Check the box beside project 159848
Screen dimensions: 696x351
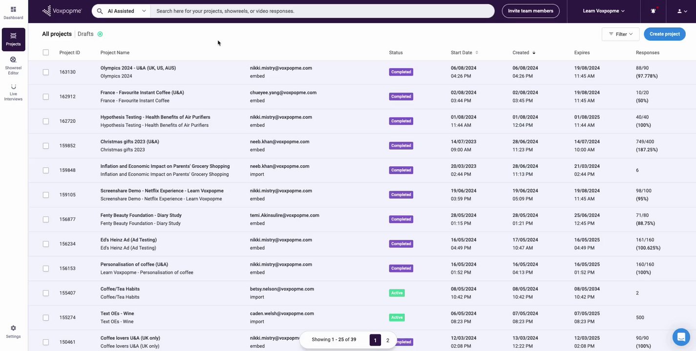46,170
